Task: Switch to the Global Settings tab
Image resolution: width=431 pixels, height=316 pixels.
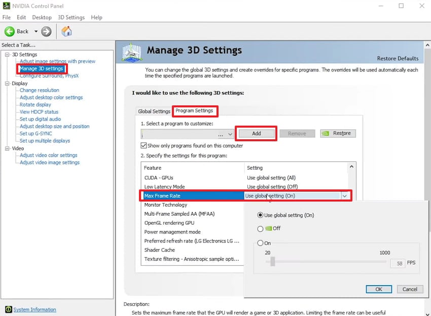Action: 154,111
